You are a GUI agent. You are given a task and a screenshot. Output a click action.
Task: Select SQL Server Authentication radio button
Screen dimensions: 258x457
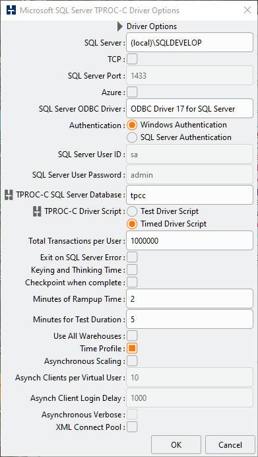pyautogui.click(x=132, y=137)
